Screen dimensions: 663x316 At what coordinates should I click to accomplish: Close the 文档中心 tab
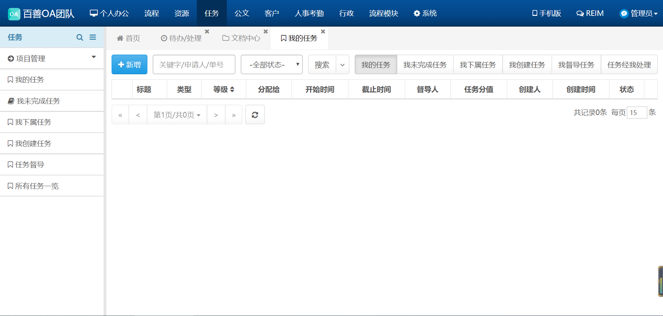tap(266, 31)
